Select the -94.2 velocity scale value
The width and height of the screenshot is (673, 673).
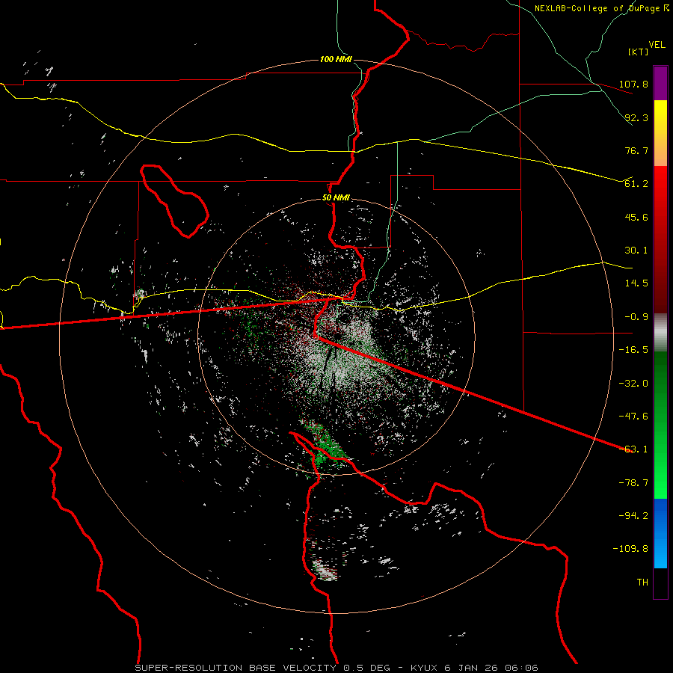coord(633,516)
